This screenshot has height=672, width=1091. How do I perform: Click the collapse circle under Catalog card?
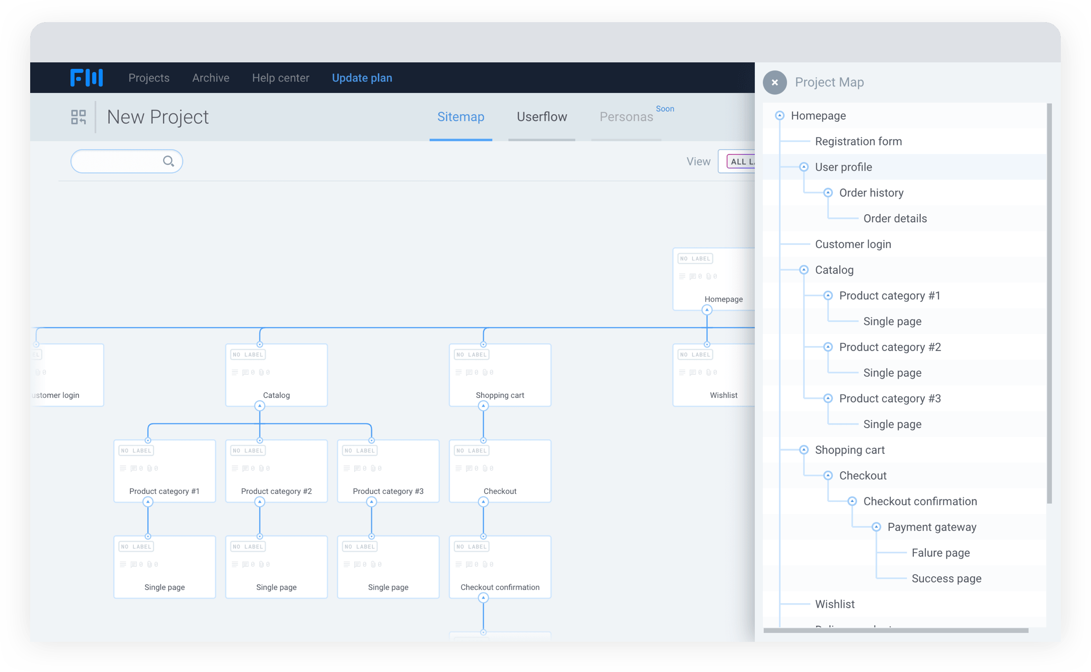click(x=260, y=406)
